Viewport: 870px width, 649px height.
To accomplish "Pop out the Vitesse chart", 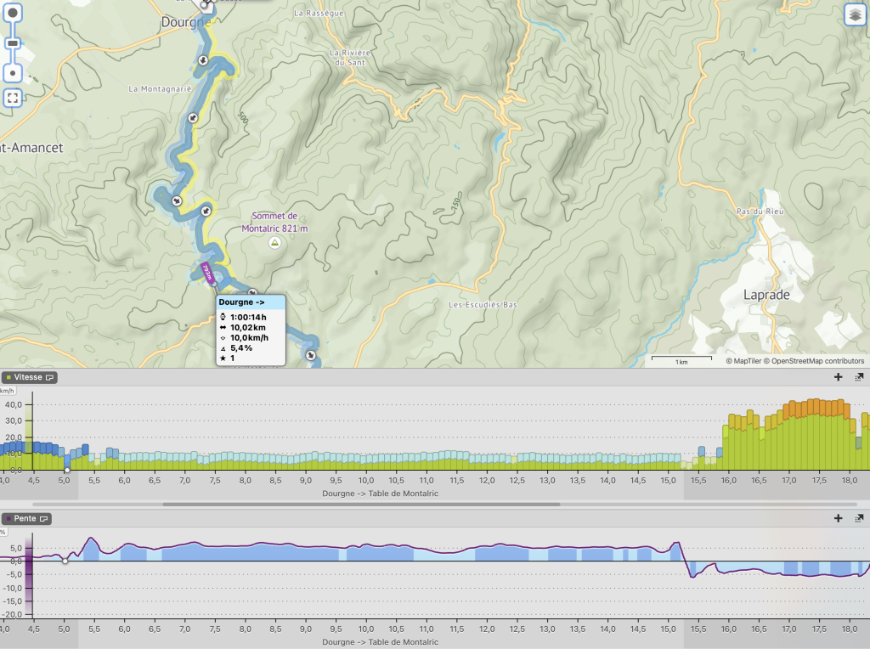I will [859, 377].
